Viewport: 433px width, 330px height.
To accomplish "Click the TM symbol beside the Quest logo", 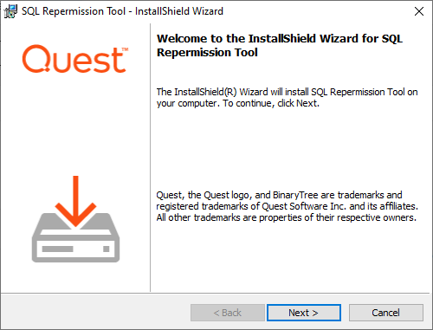I will tap(125, 49).
